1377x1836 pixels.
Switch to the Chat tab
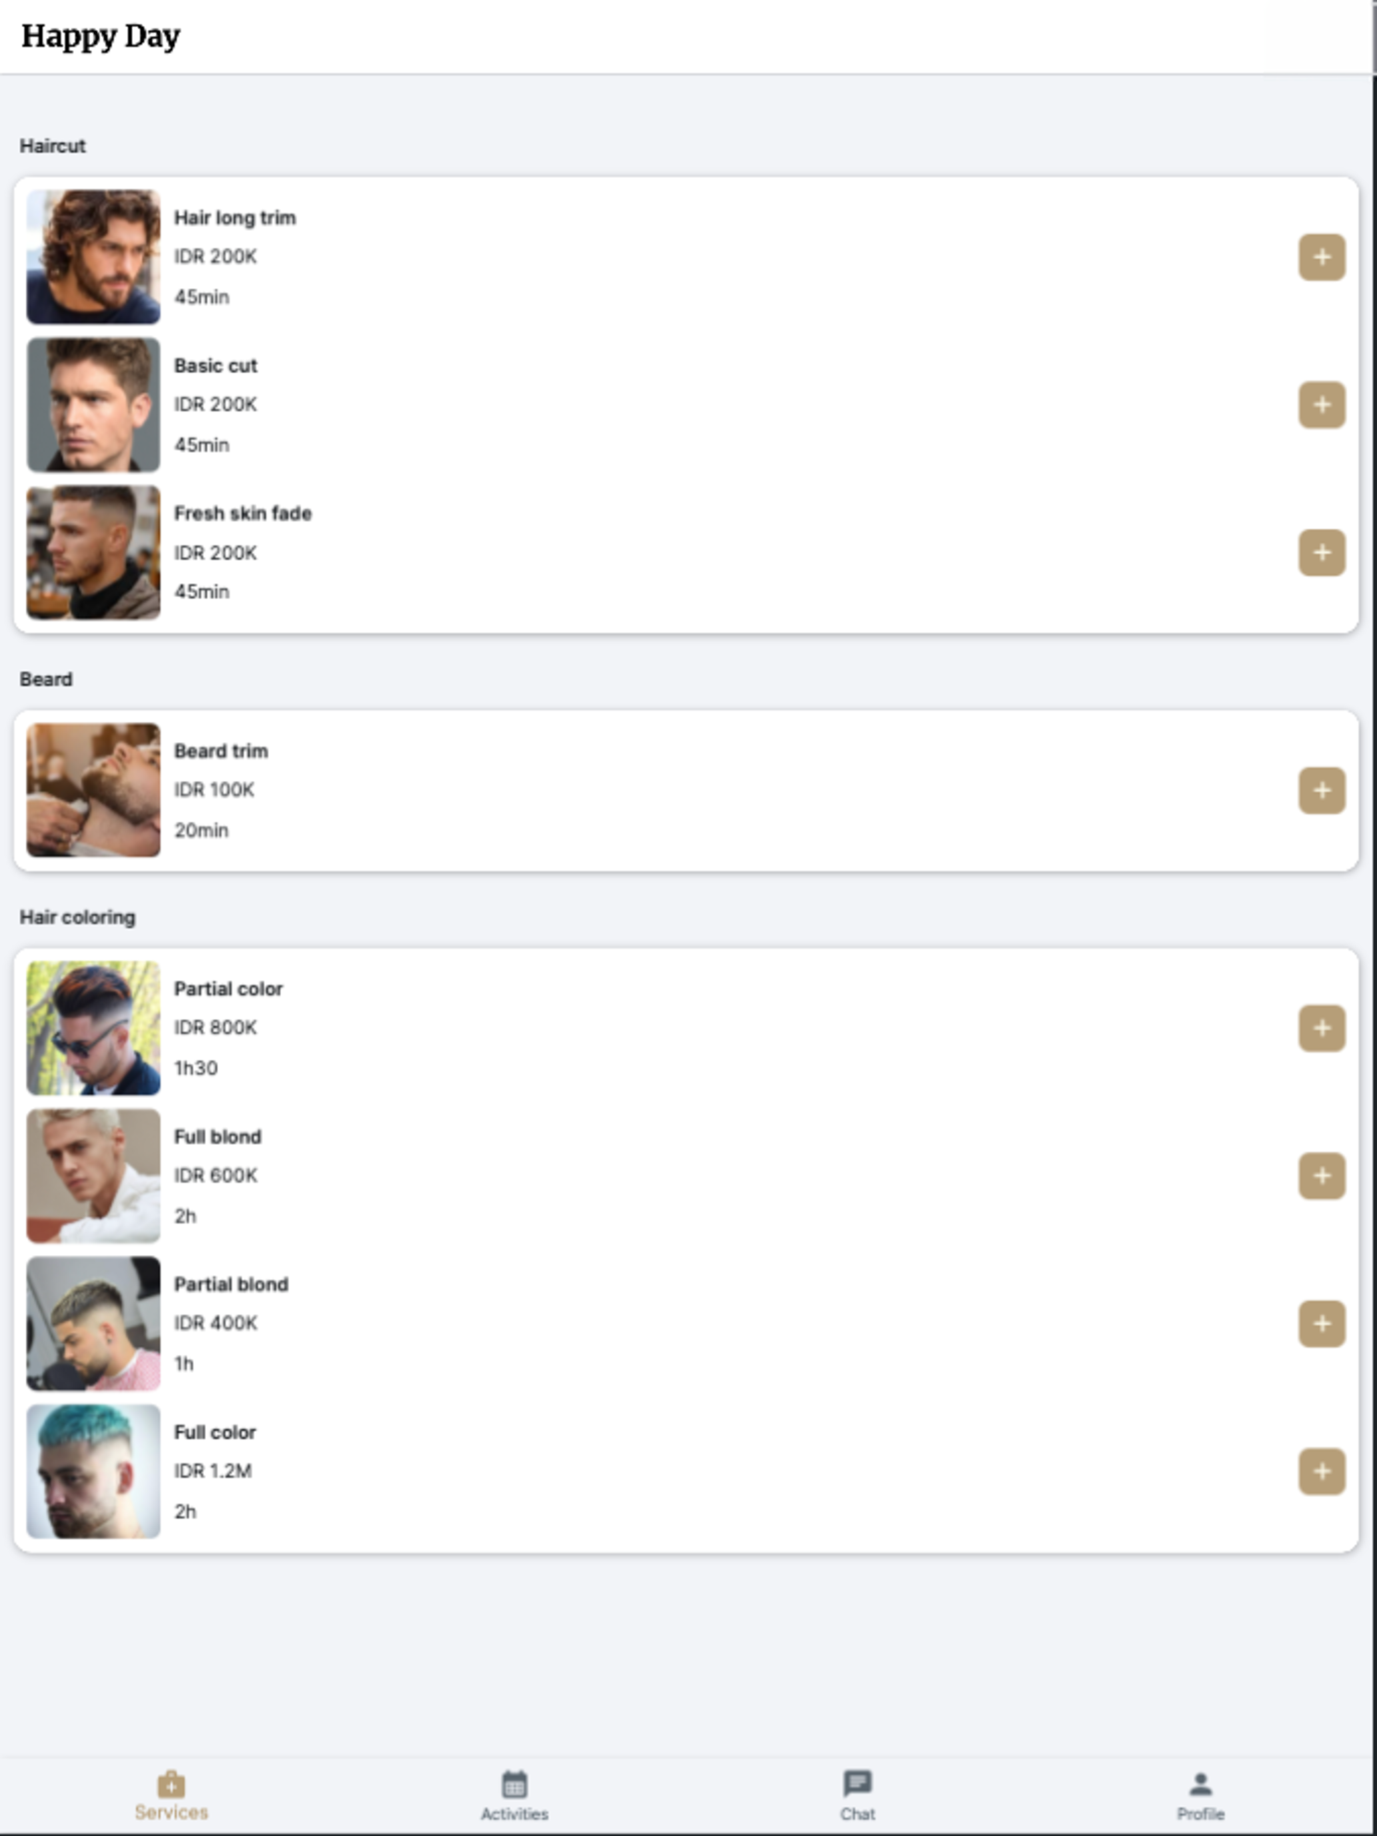coord(857,1796)
